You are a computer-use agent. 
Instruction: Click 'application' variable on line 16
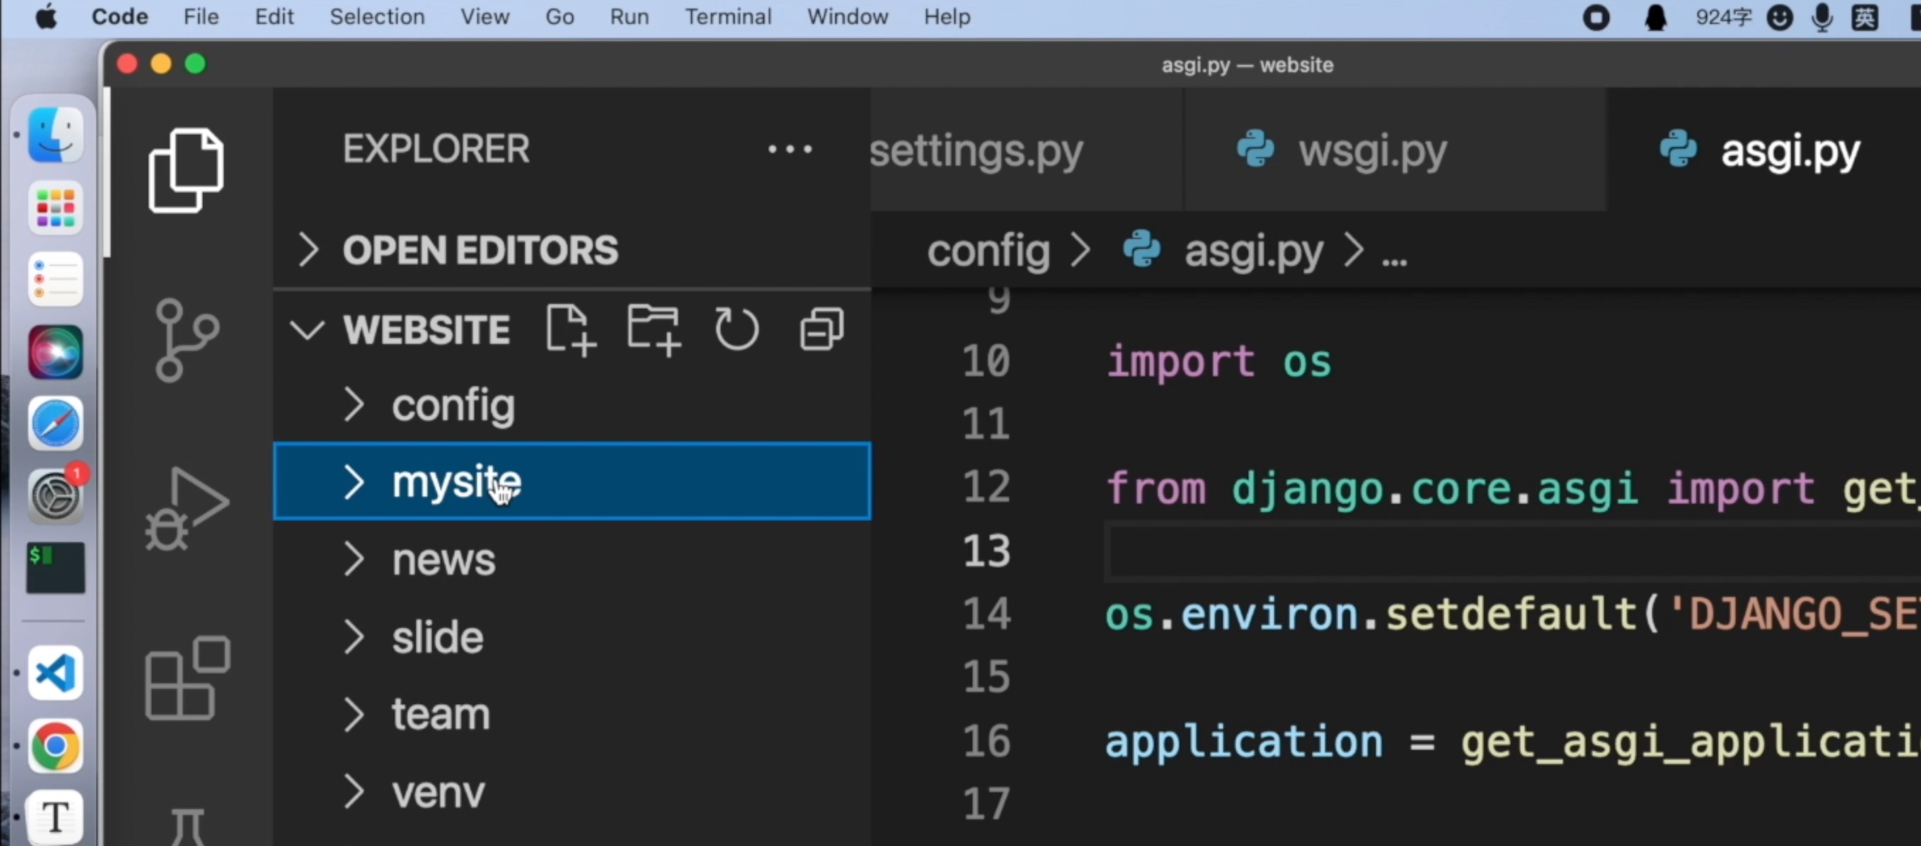point(1243,743)
